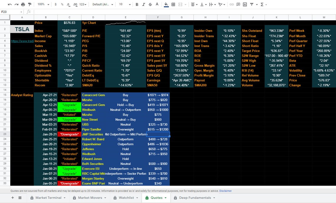Click the Decrease decimal places icon

[x=68, y=4]
